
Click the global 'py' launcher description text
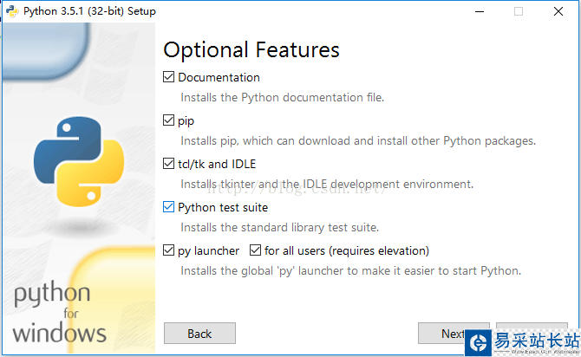tap(350, 270)
